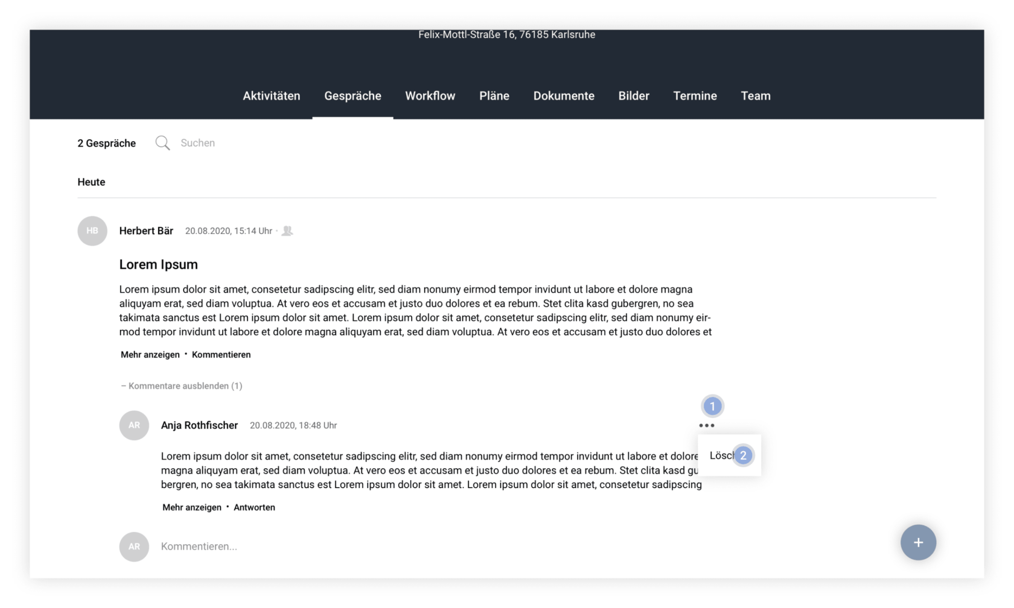Click the participants icon next to 15:14 Uhr
Screen dimensions: 1014x608
(x=287, y=231)
